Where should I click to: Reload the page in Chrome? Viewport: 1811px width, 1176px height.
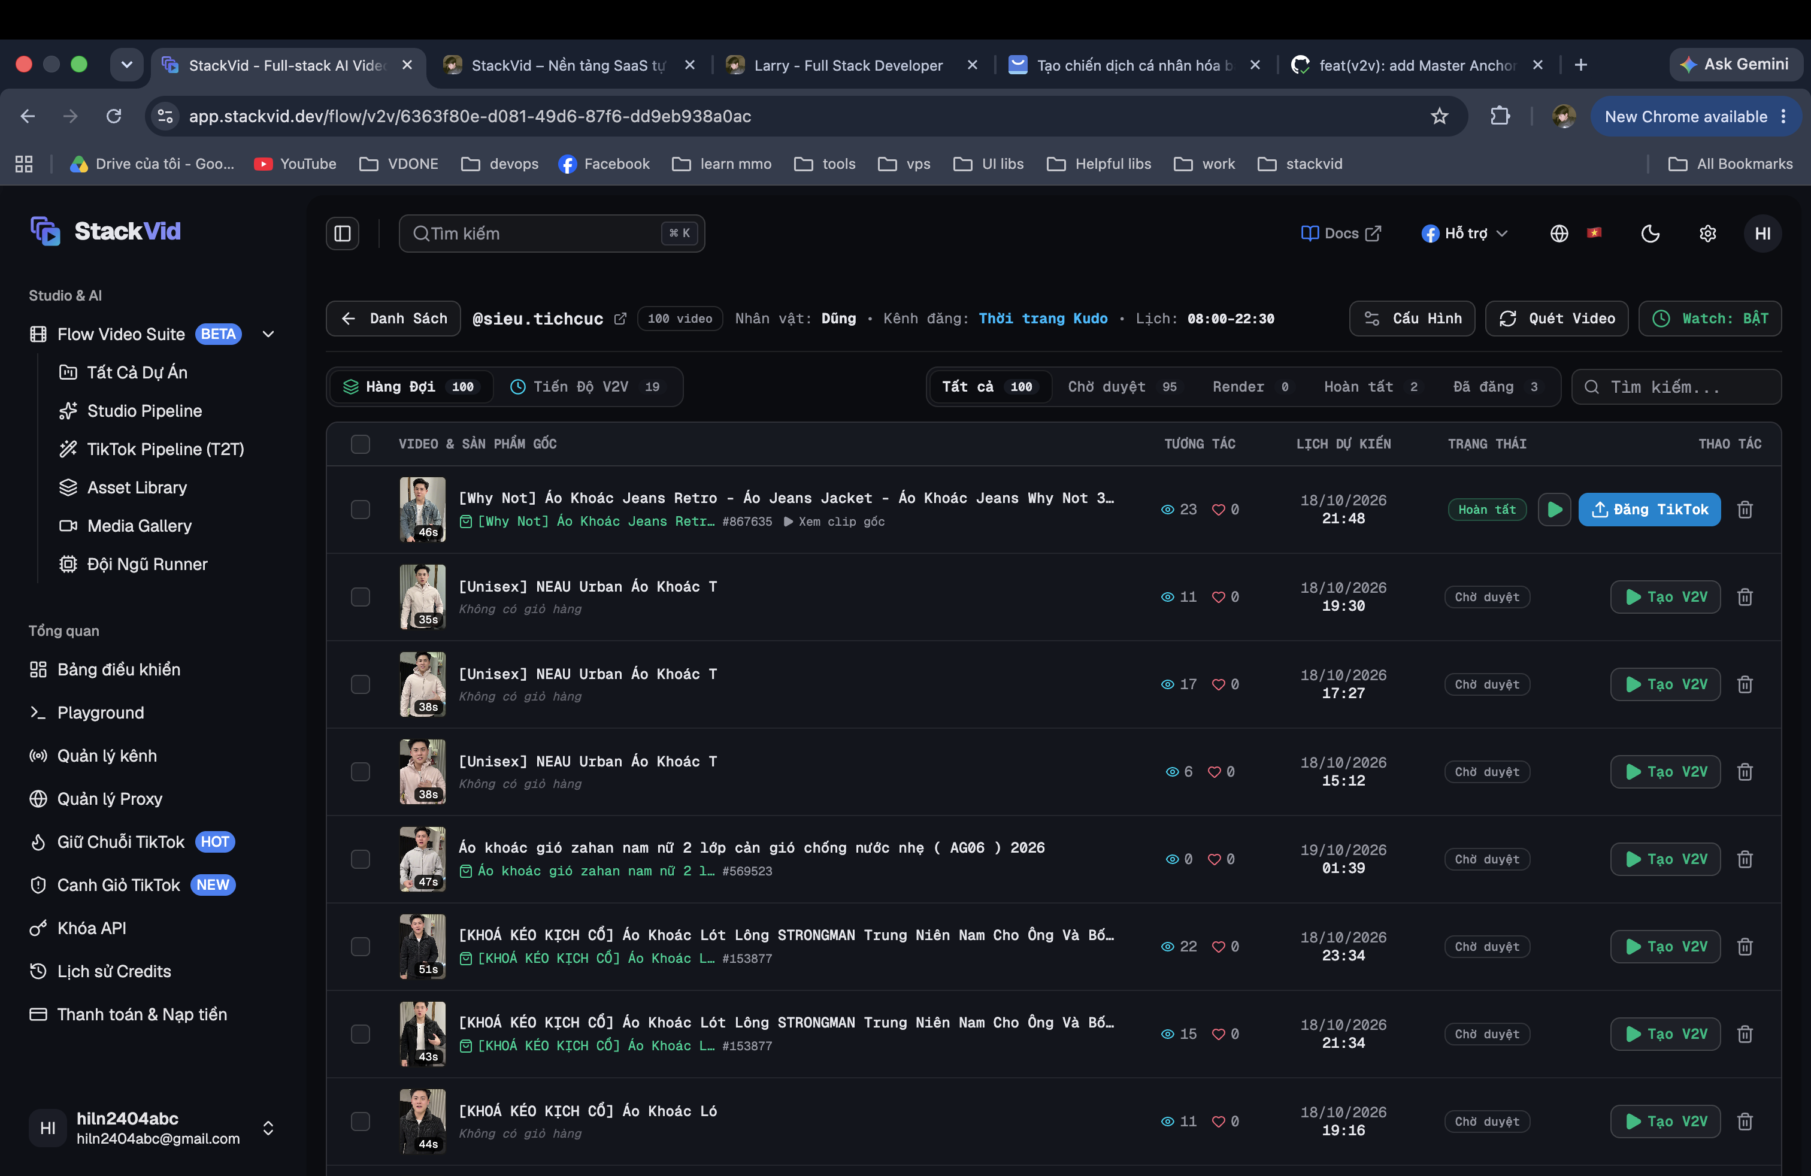[x=113, y=116]
